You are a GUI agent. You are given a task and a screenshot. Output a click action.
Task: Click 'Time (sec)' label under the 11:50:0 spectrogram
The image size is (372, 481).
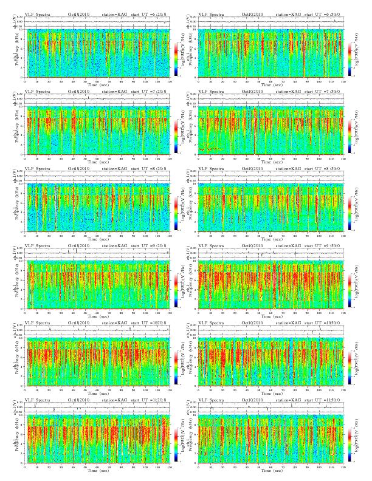[x=272, y=471]
